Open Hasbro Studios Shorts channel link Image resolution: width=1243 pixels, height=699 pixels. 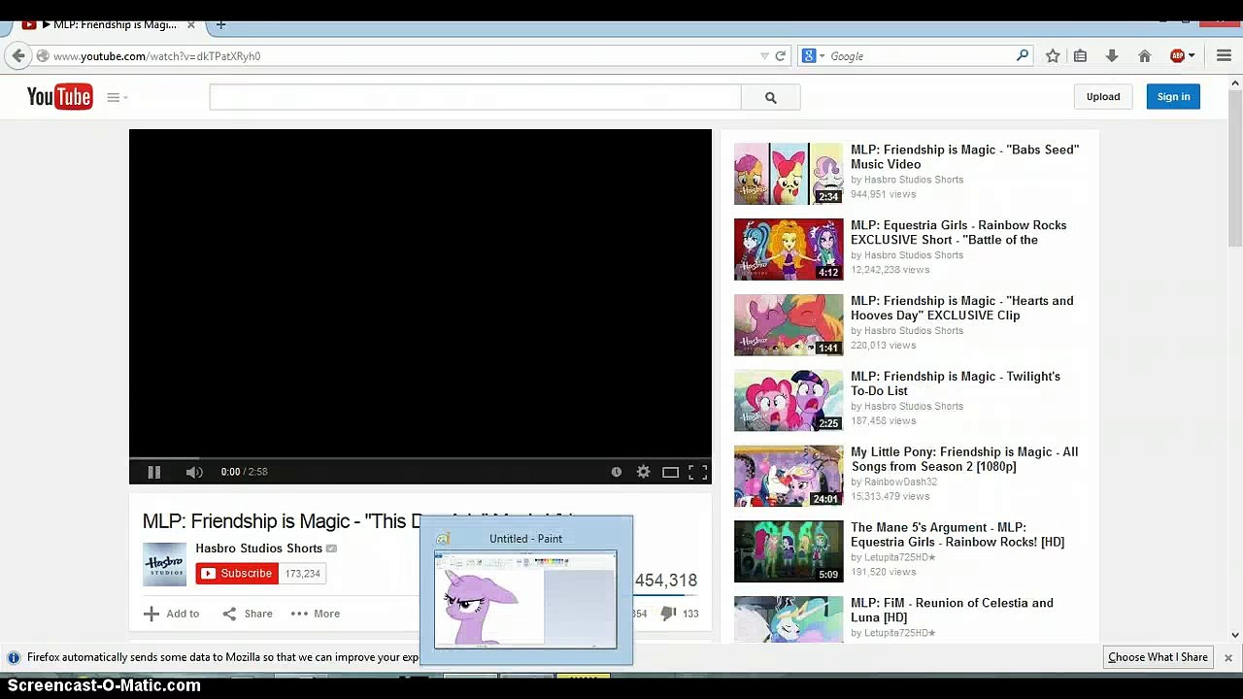258,549
